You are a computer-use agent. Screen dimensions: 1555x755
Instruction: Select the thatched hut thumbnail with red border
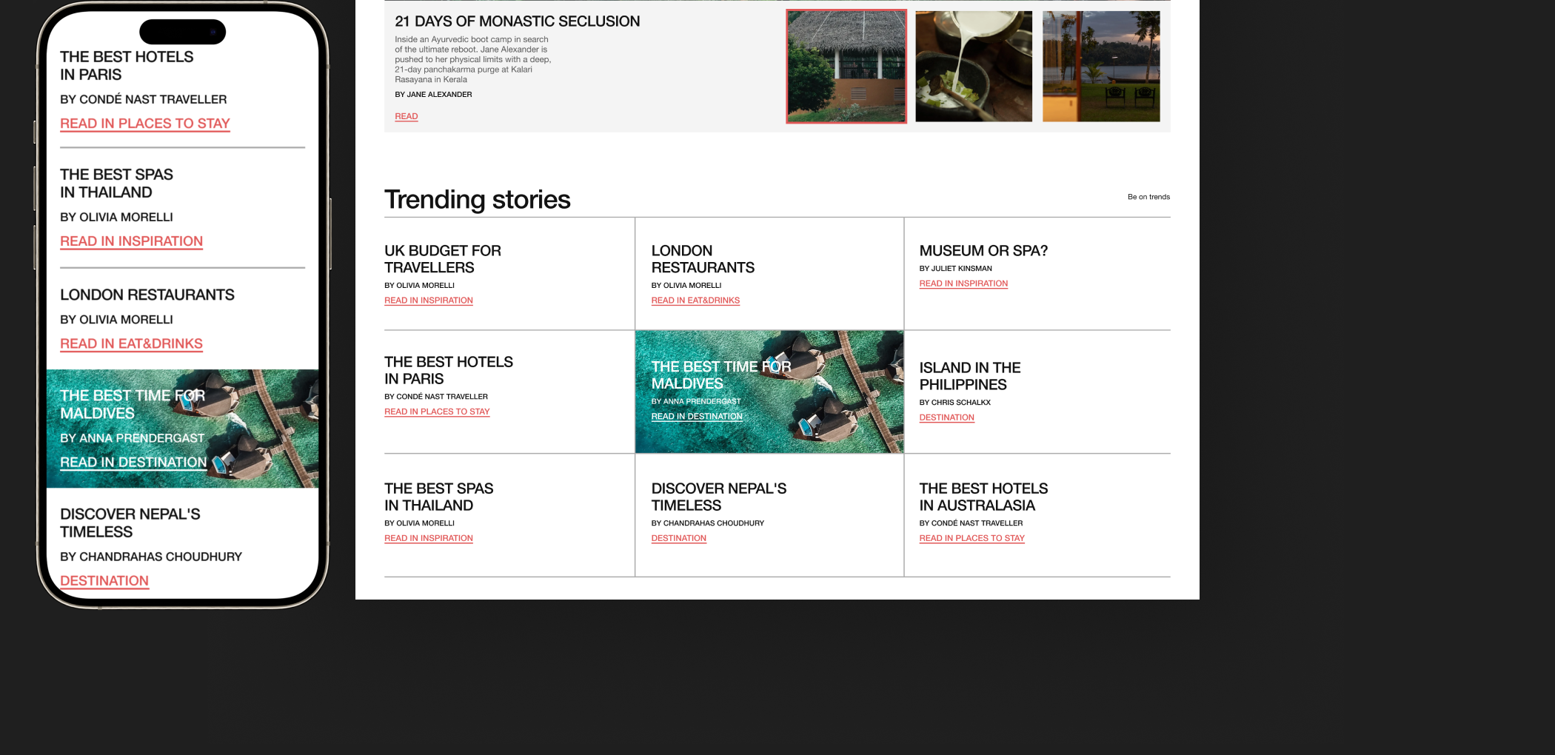click(x=846, y=67)
